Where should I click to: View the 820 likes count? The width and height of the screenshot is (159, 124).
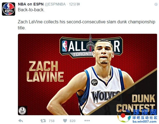[x=72, y=121]
